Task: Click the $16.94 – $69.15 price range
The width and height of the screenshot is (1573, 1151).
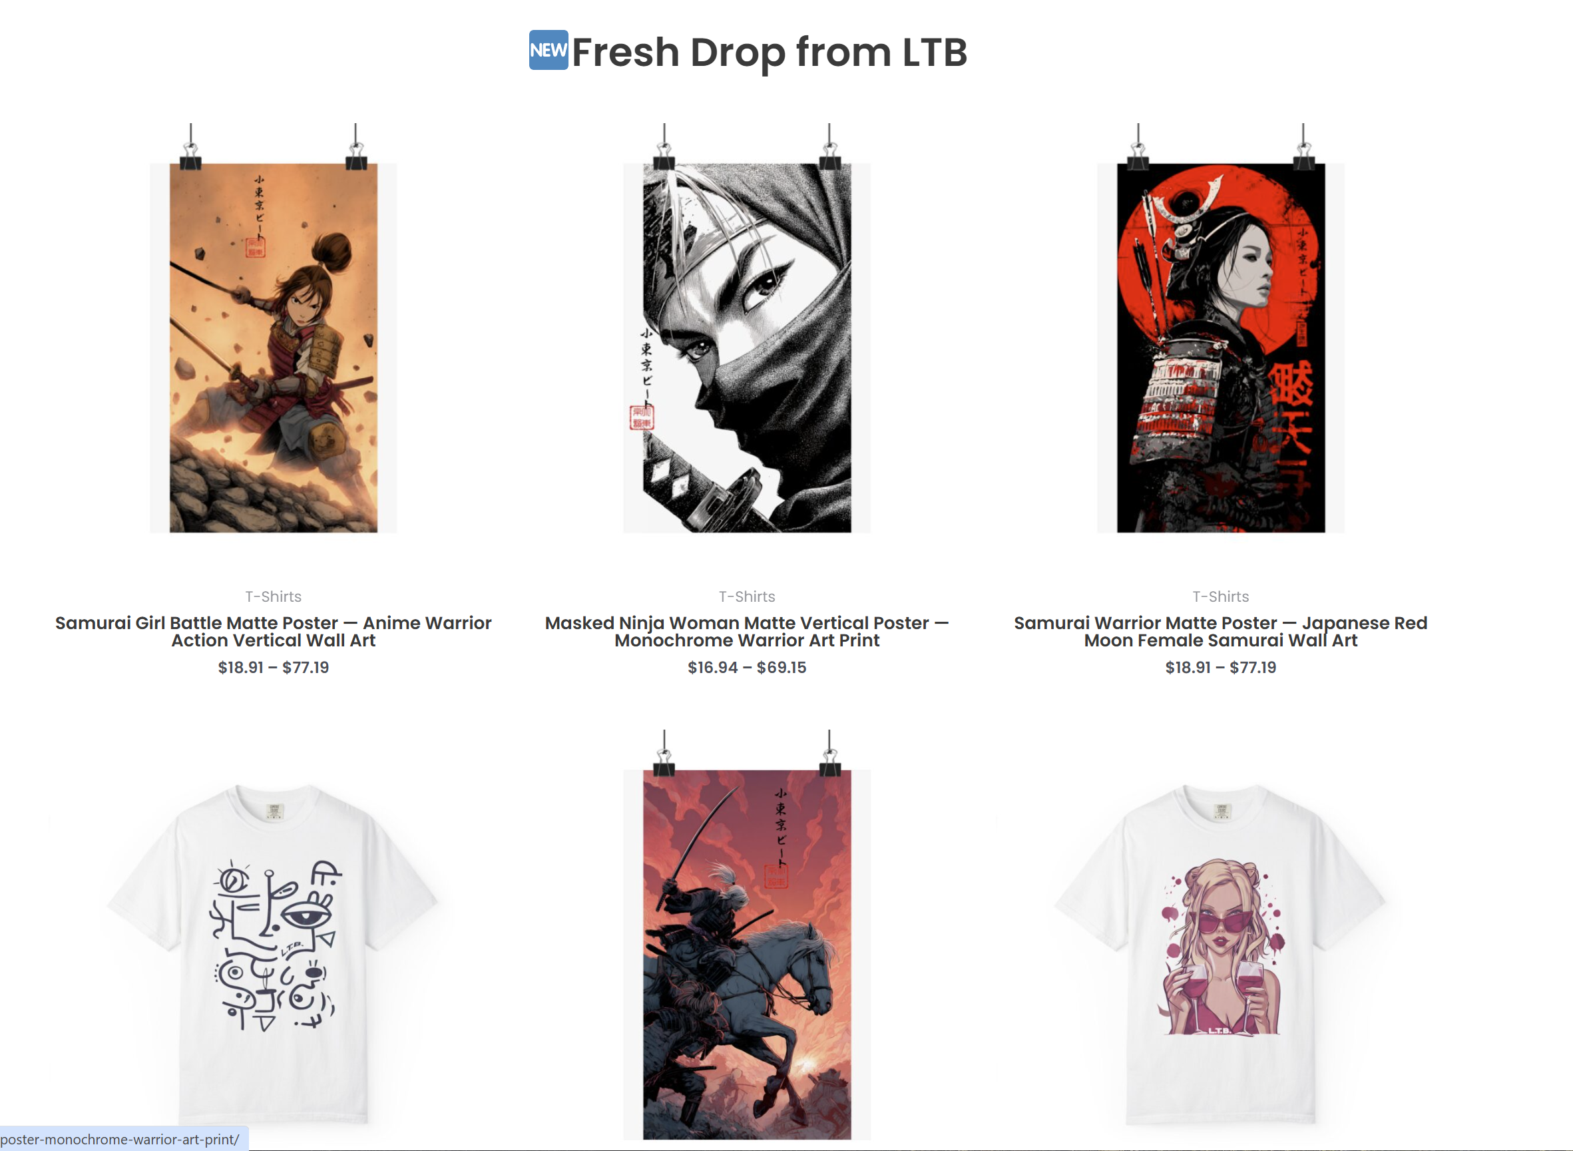Action: [x=747, y=668]
